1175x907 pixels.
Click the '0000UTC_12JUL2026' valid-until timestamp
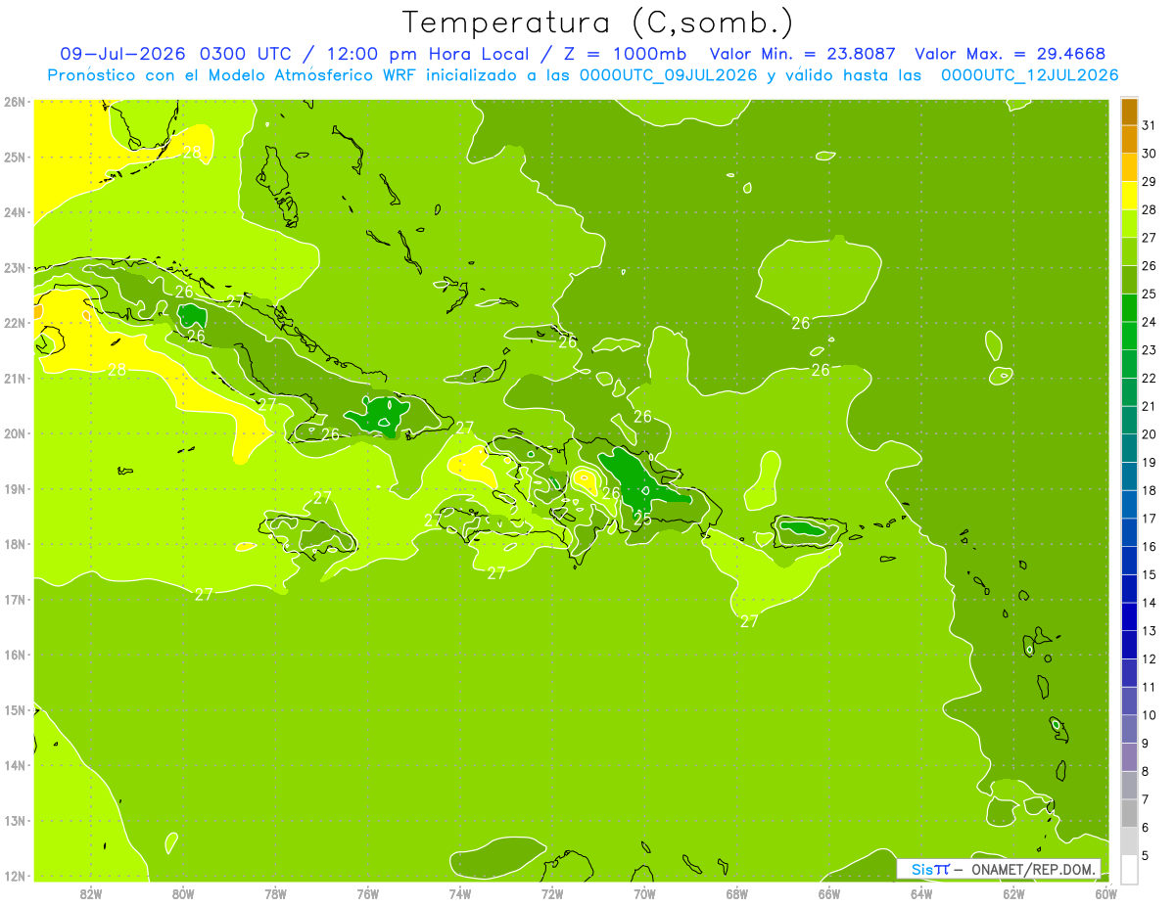tap(1029, 75)
